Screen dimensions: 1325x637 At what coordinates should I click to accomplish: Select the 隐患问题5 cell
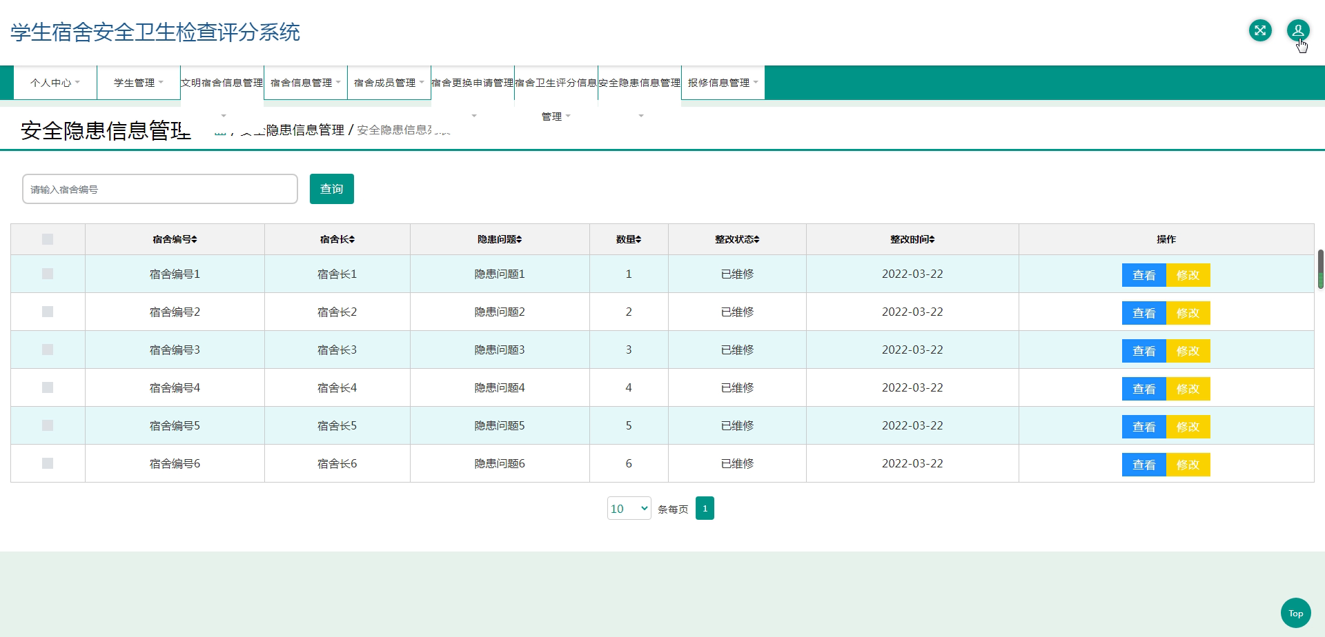point(500,425)
